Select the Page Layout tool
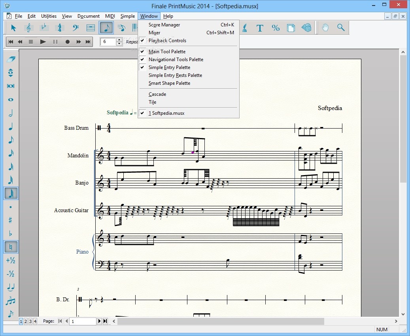The width and height of the screenshot is (410, 336). pos(291,28)
